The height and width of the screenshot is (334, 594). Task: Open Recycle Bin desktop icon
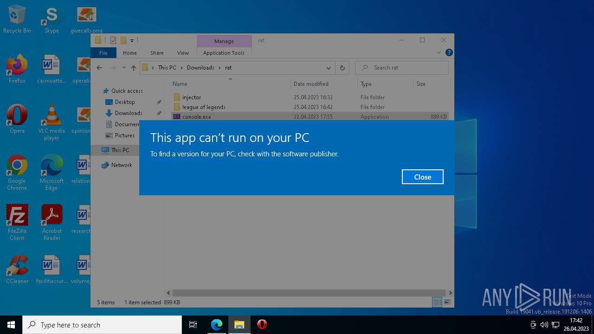tap(17, 19)
